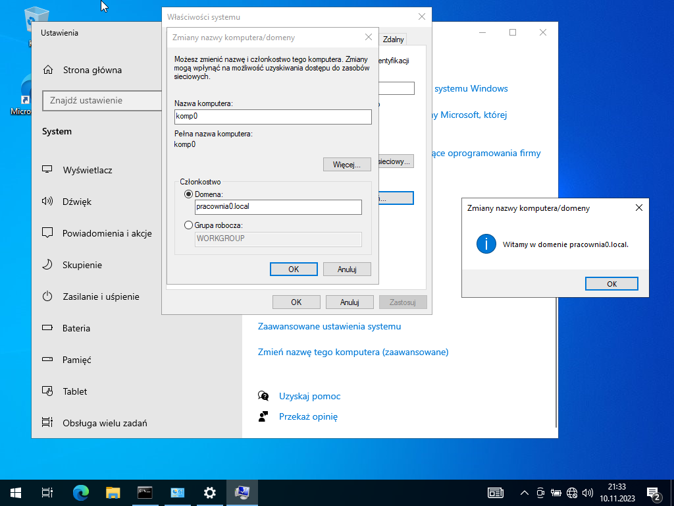The width and height of the screenshot is (674, 506).
Task: Launch Microsoft Edge from the taskbar
Action: 80,492
